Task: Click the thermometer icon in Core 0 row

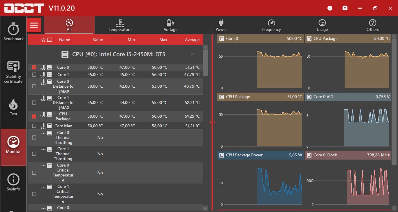Action: (x=43, y=67)
